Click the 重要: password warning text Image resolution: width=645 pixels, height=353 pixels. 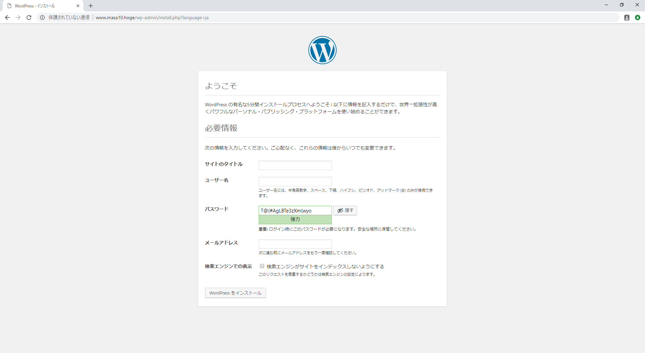point(338,229)
